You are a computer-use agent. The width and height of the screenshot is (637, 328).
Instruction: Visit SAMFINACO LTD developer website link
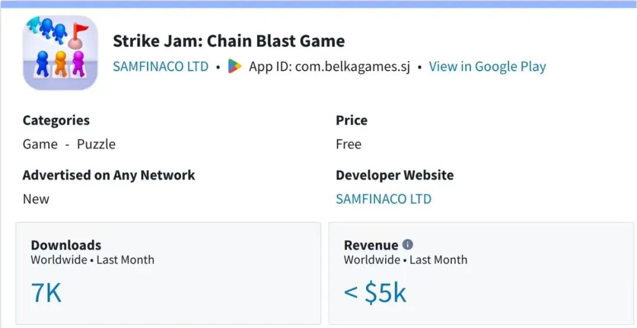tap(383, 199)
